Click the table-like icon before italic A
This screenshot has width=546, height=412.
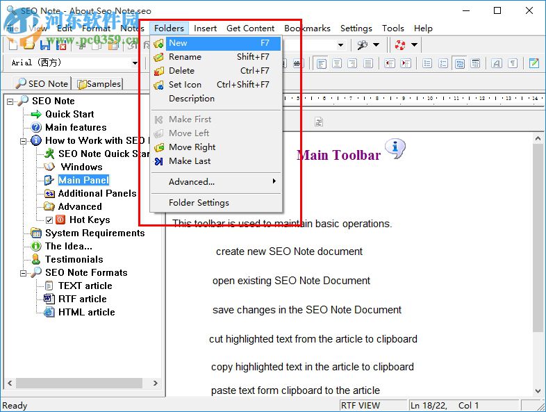pos(475,63)
